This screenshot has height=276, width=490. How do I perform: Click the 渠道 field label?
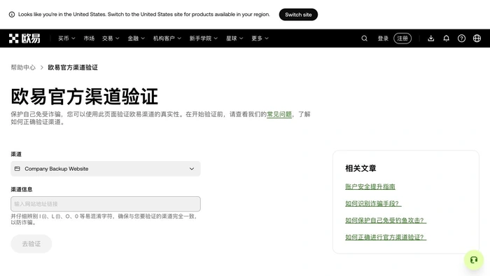coord(16,154)
